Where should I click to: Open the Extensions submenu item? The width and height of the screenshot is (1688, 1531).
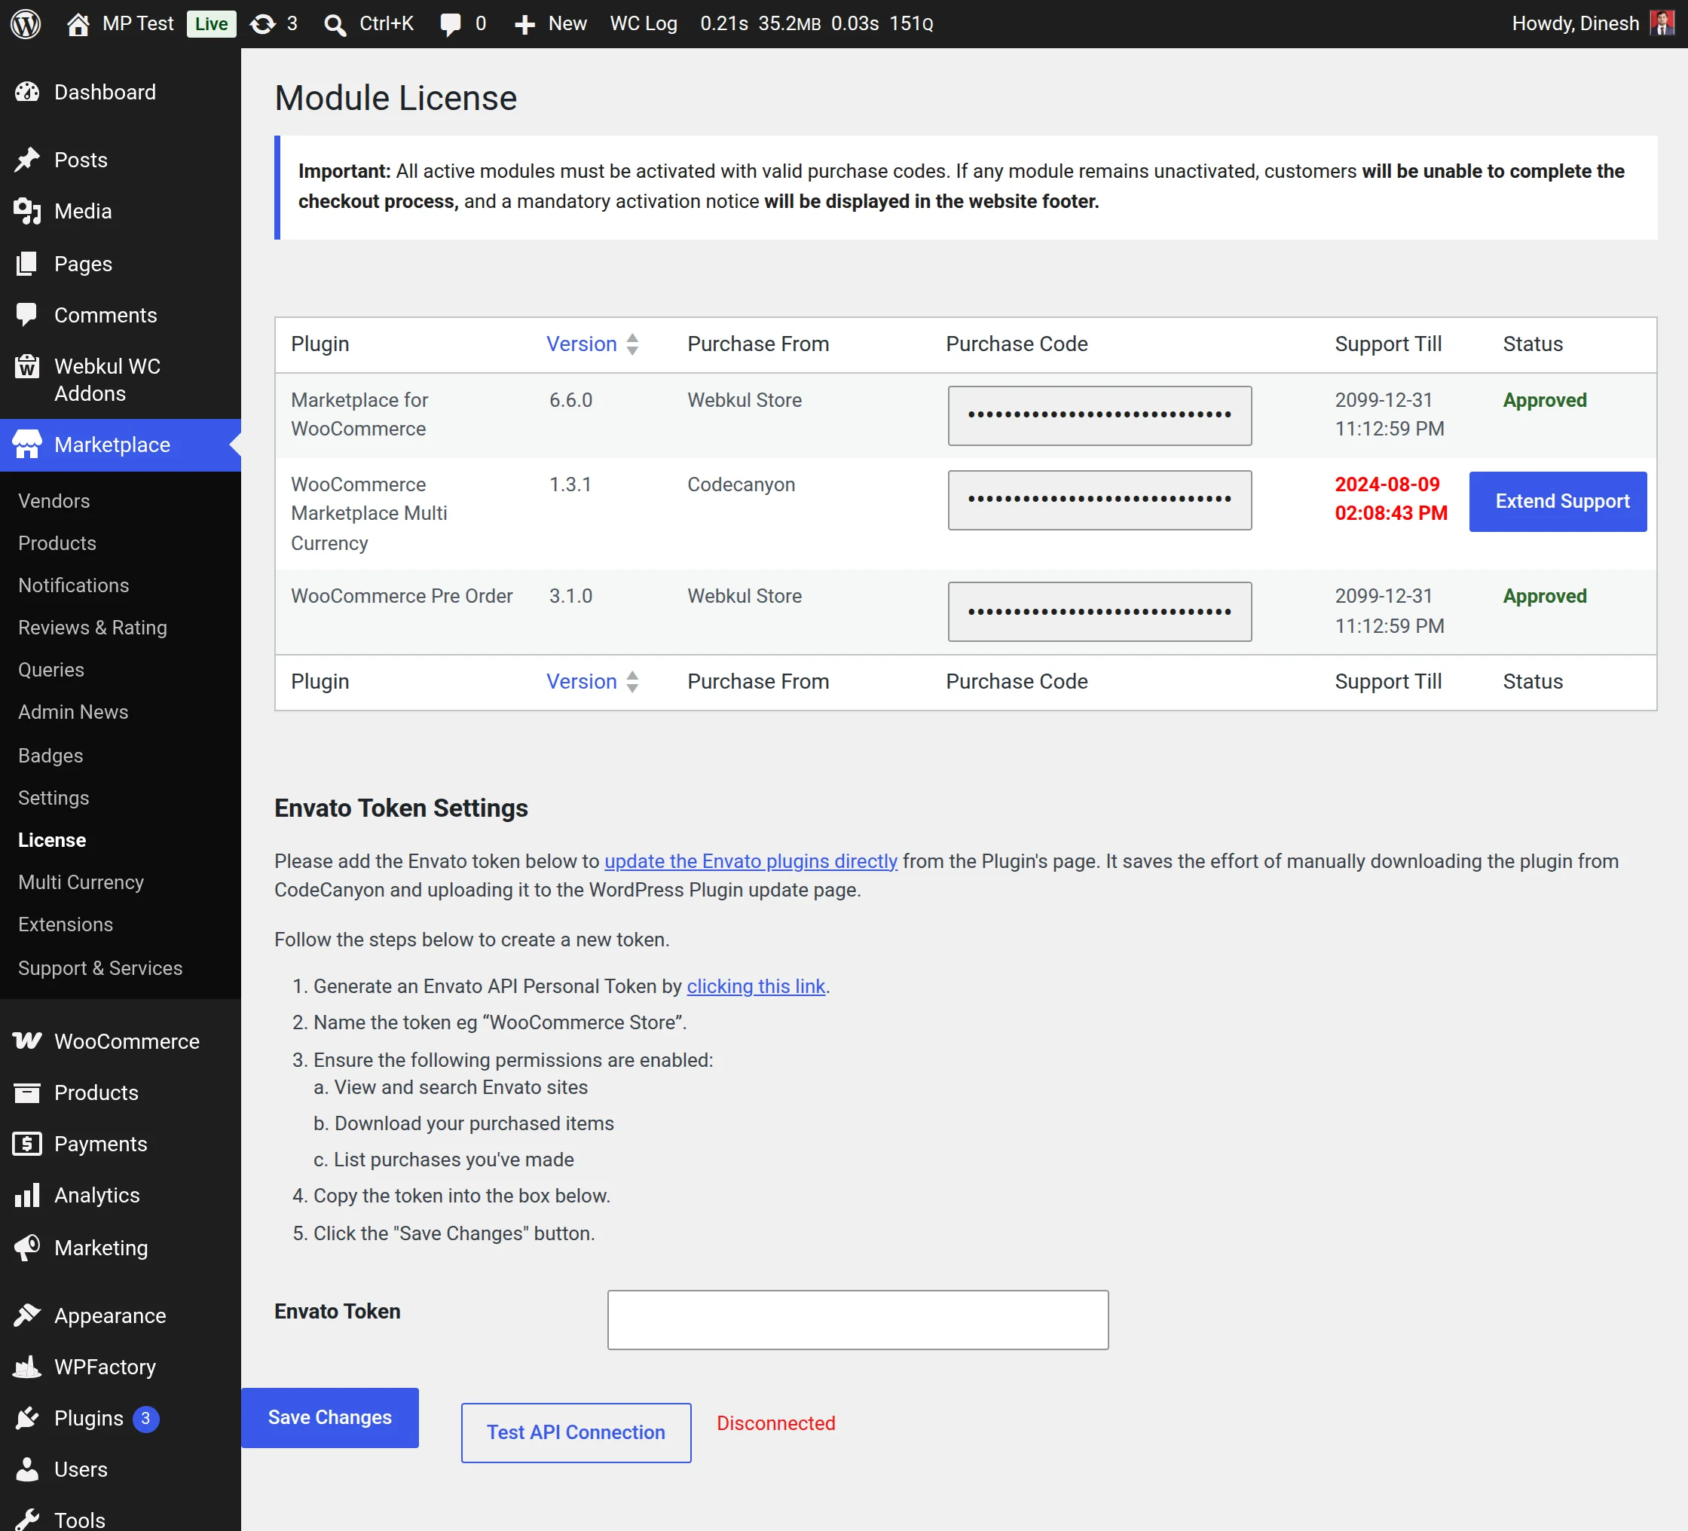coord(66,924)
